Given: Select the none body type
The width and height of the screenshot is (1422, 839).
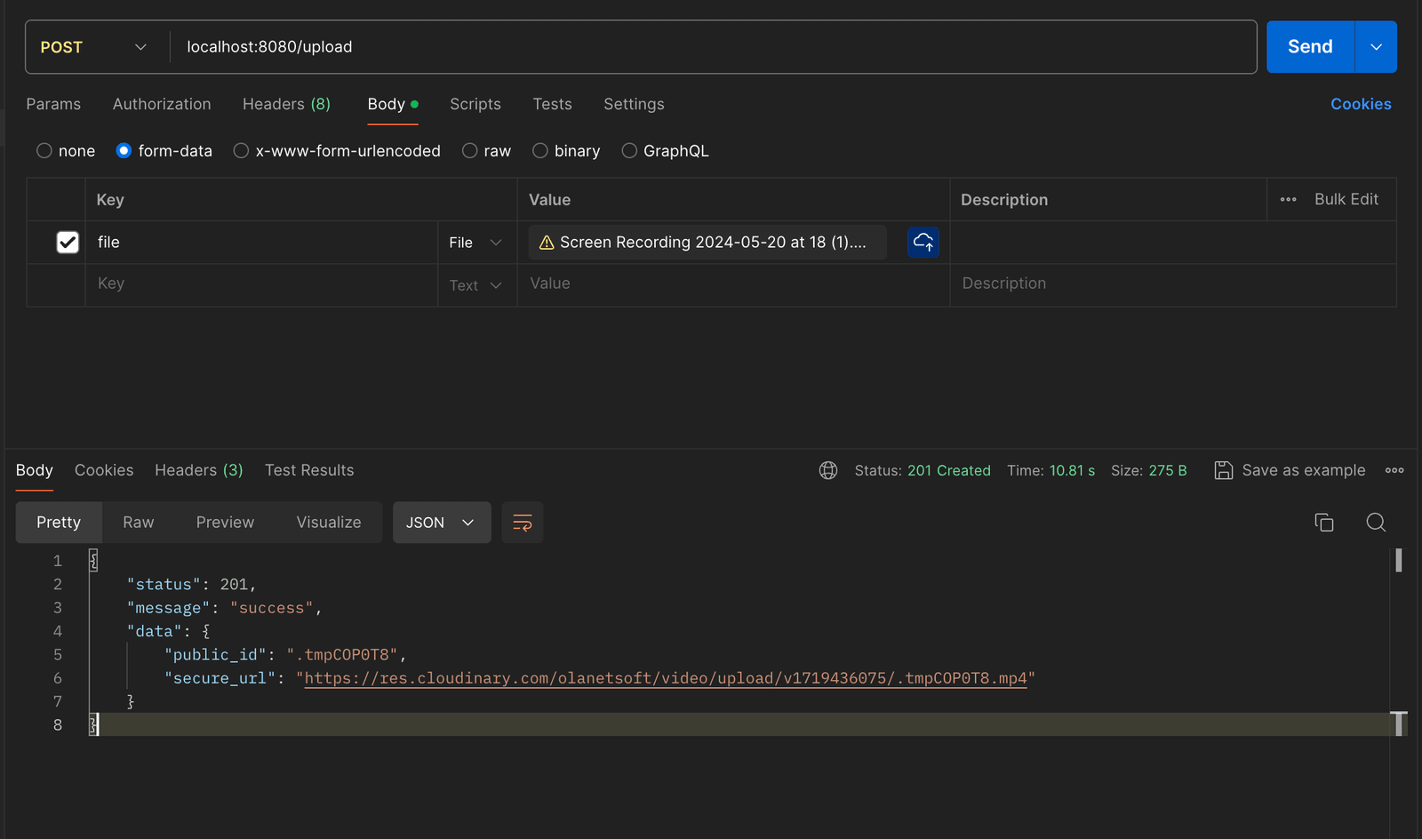Looking at the screenshot, I should point(44,151).
